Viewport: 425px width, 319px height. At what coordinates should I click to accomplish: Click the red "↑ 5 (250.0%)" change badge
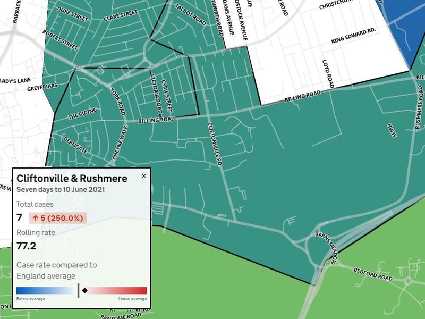[x=58, y=218]
